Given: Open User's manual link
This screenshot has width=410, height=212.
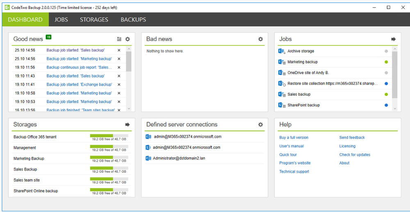Looking at the screenshot, I should point(291,146).
